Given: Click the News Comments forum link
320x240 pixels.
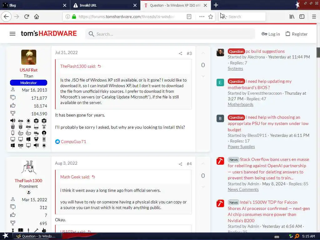Looking at the screenshot, I should coord(243,190).
